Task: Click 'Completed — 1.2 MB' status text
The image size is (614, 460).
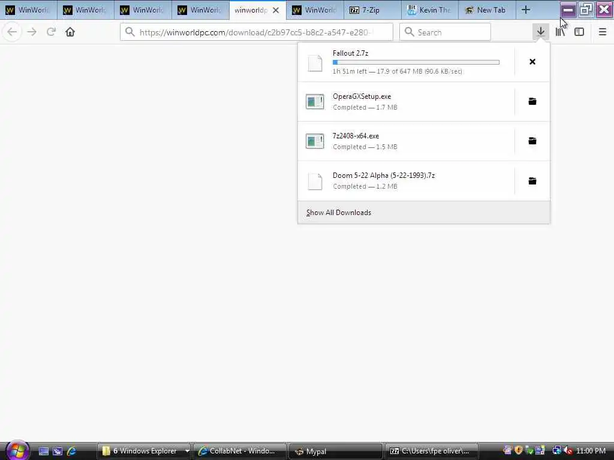Action: (365, 186)
